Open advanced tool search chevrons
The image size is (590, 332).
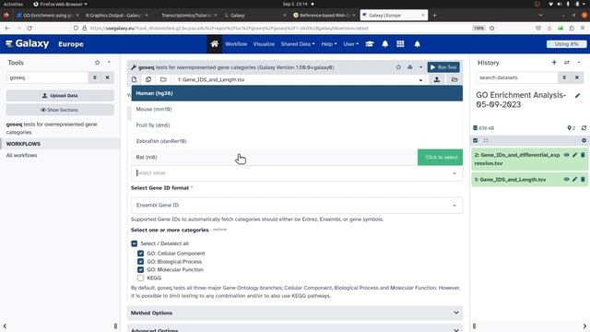click(x=95, y=77)
